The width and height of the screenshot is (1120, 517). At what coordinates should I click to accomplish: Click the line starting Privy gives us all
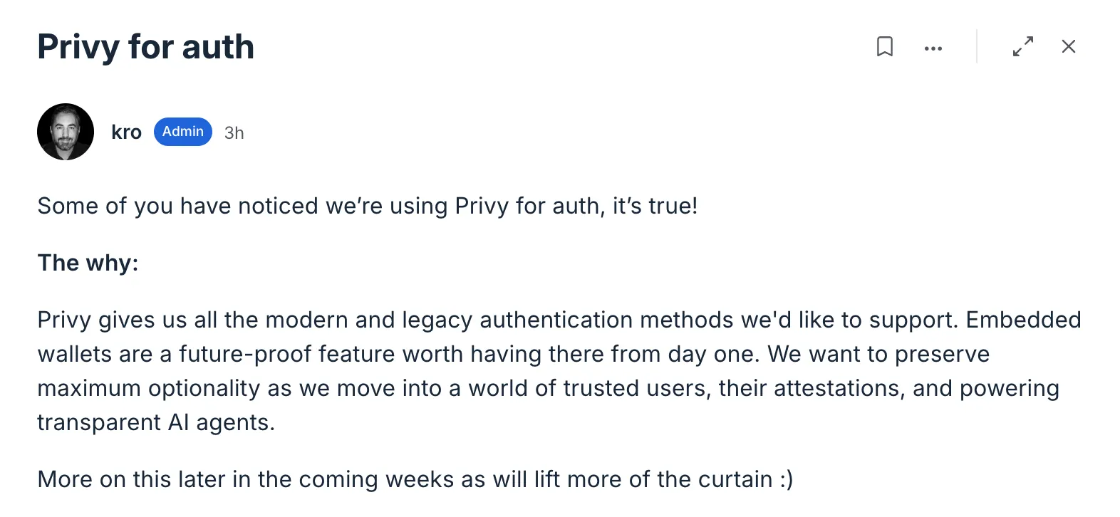coord(559,320)
